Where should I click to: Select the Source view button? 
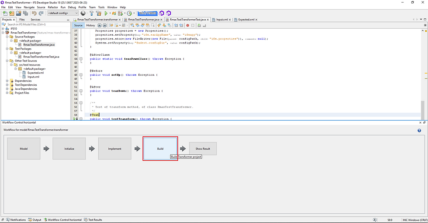point(78,25)
